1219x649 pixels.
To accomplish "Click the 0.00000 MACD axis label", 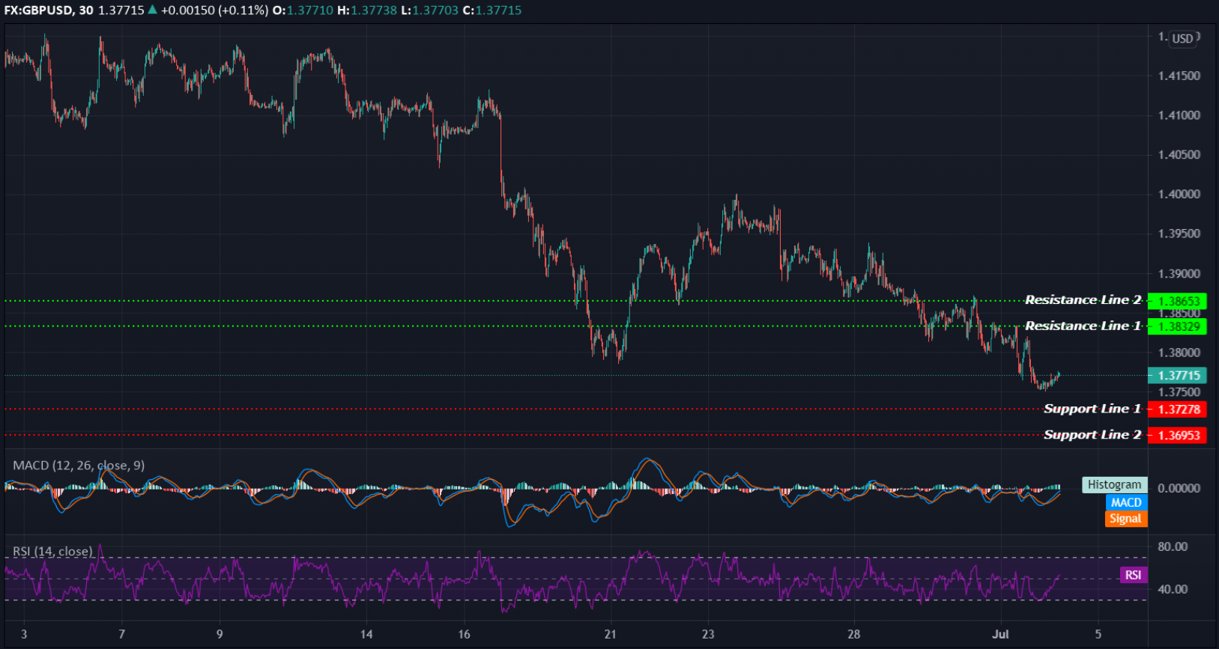I will point(1179,488).
